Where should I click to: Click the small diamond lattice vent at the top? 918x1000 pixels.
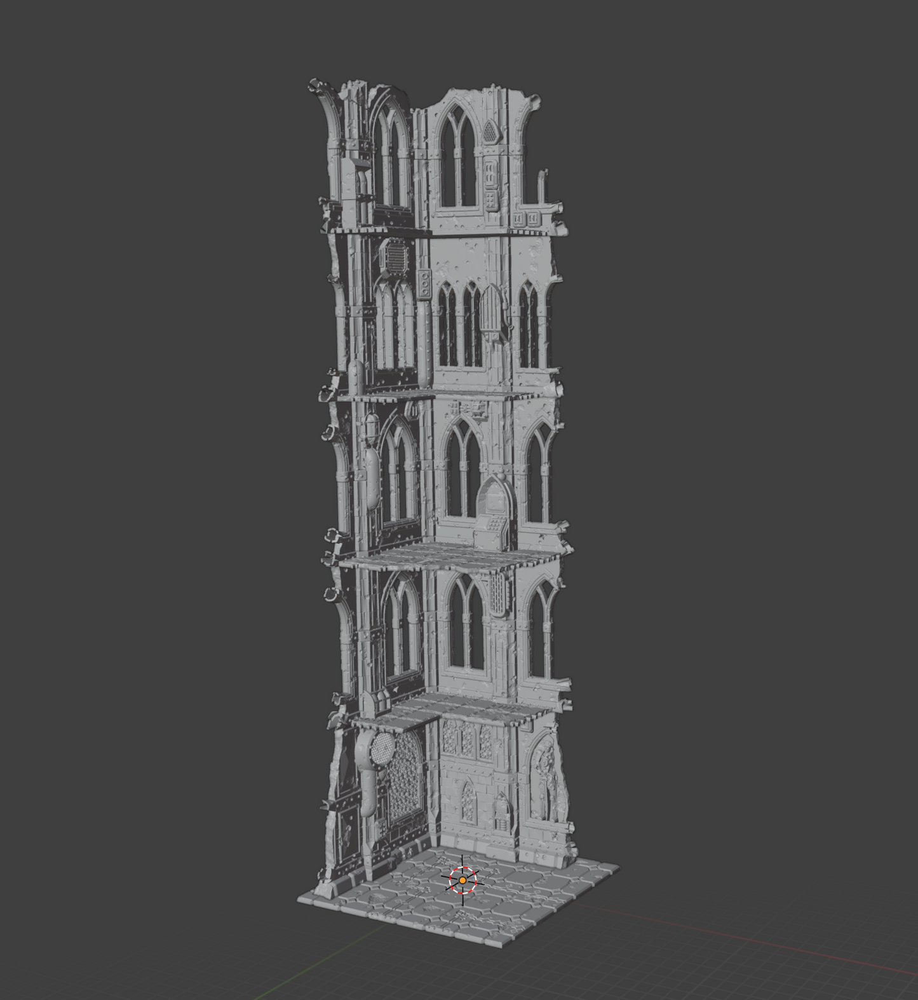[489, 134]
